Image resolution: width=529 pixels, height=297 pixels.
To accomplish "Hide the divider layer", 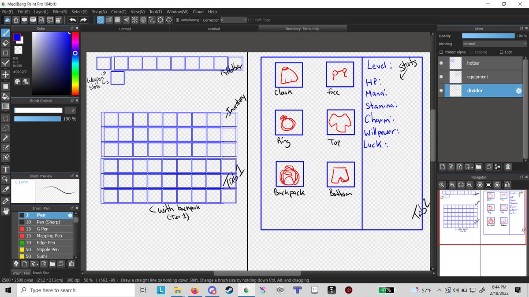I will point(442,90).
